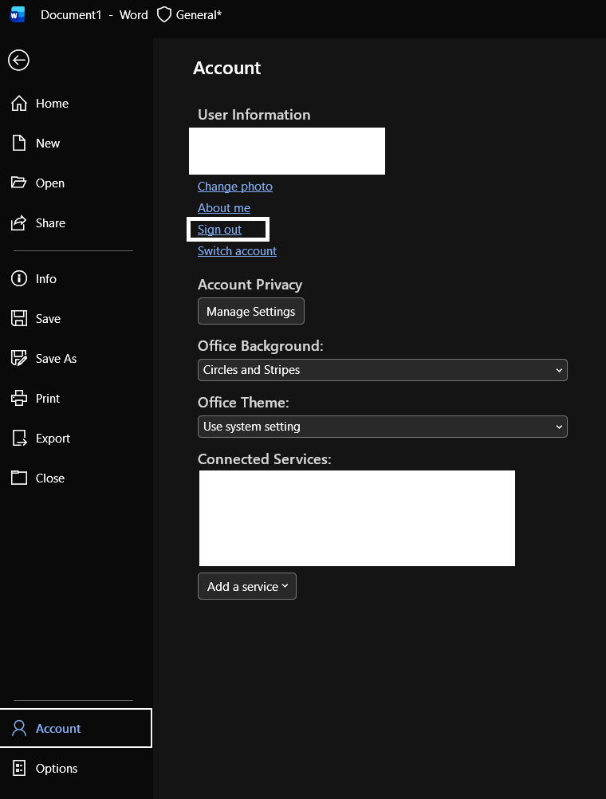The width and height of the screenshot is (606, 799).
Task: Choose Save As from the sidebar
Action: 76,358
